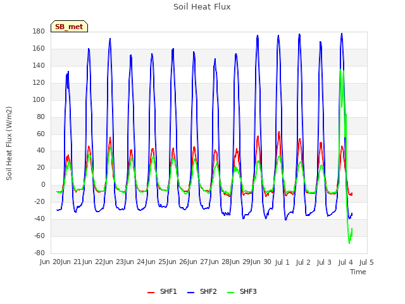Click the red SHF1 legend swatch

[x=151, y=293]
